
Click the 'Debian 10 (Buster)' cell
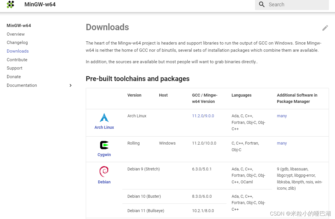(144, 196)
